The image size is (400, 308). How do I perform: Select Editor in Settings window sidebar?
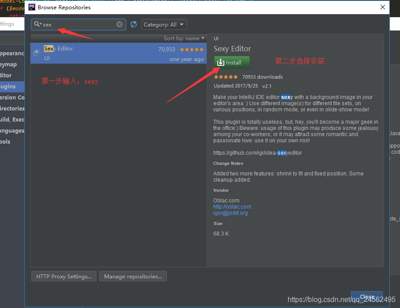[x=12, y=76]
